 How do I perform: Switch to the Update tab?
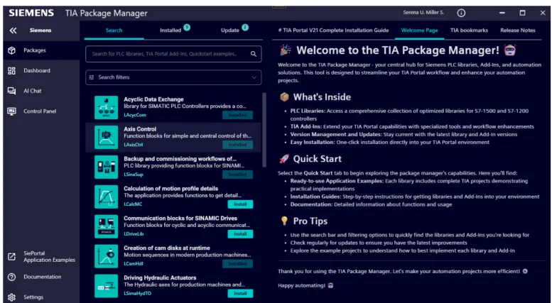[x=230, y=31]
